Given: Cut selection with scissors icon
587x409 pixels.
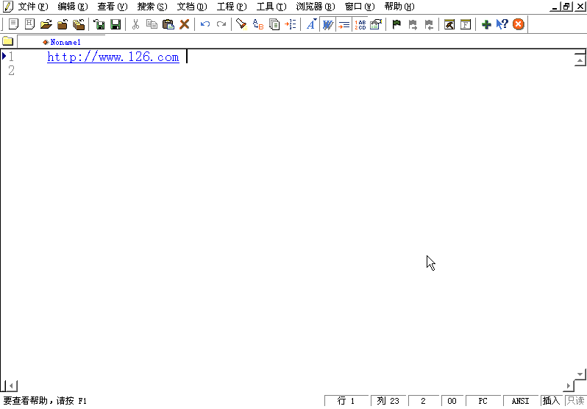Looking at the screenshot, I should (x=135, y=24).
